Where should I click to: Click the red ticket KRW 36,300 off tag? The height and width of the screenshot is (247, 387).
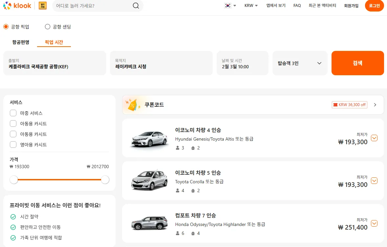[349, 104]
